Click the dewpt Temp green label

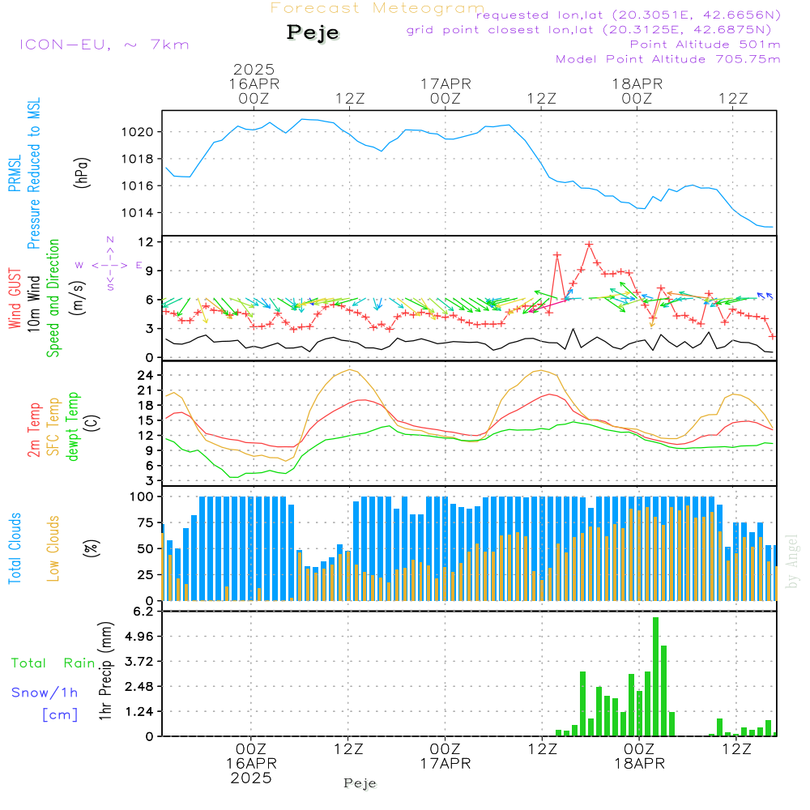(x=72, y=426)
